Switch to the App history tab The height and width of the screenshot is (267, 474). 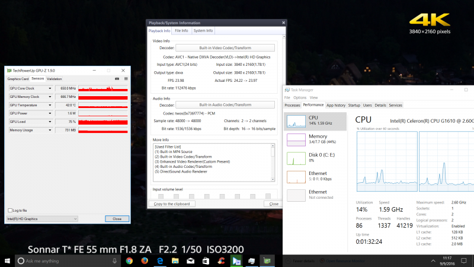(x=336, y=106)
